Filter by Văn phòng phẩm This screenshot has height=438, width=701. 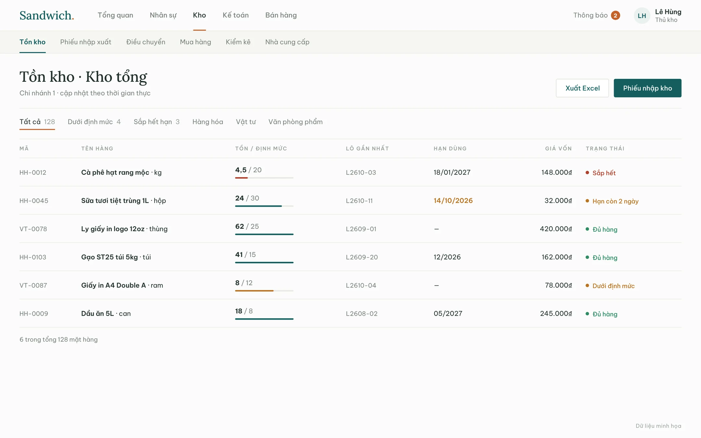295,122
